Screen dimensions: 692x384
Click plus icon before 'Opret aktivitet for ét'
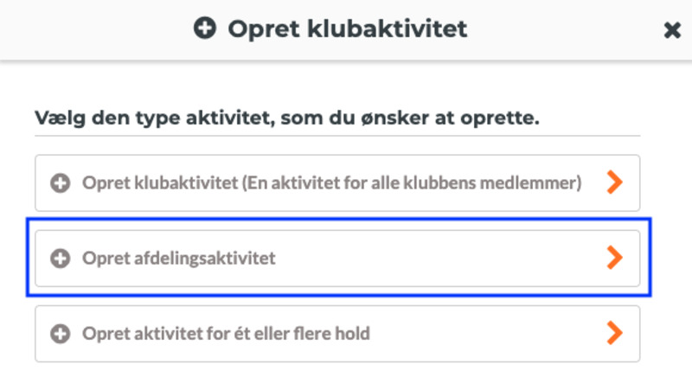[60, 333]
